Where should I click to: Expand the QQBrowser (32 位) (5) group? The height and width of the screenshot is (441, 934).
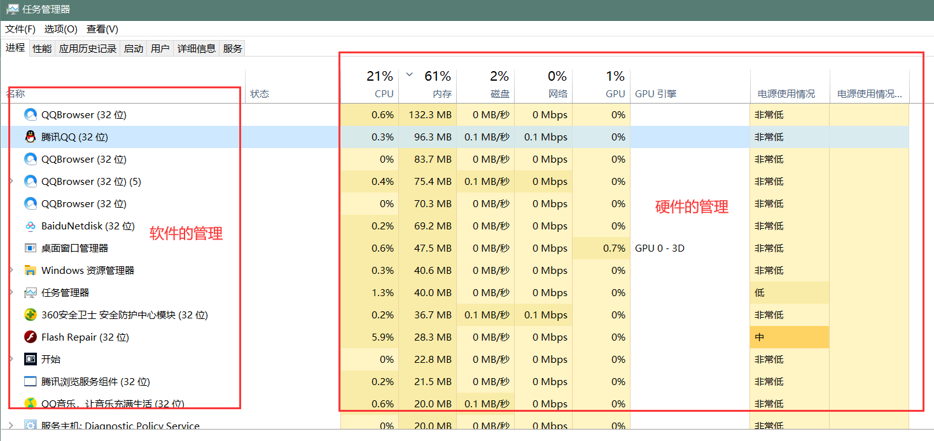tap(11, 182)
